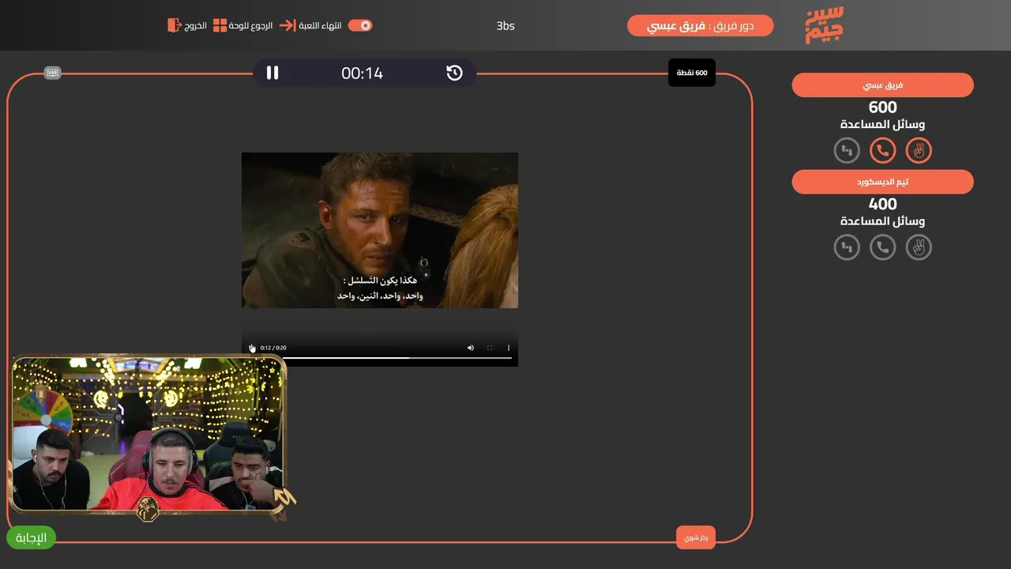Click the exit door icon (الخروج)

click(x=174, y=25)
